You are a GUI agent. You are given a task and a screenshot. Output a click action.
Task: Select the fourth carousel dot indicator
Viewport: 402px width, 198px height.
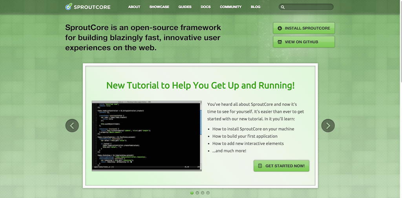208,193
